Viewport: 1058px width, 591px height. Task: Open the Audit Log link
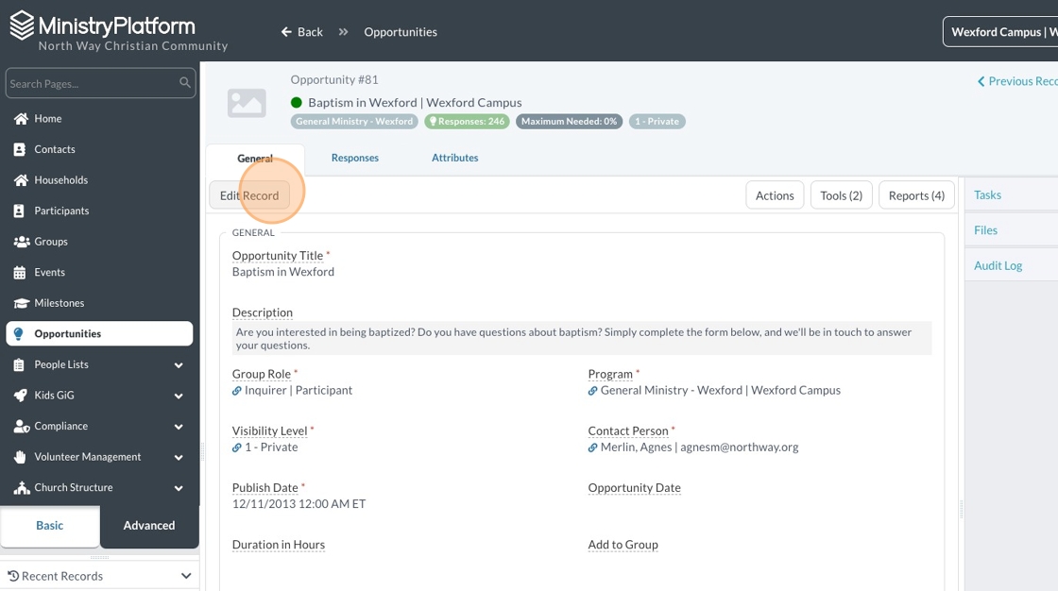[998, 265]
